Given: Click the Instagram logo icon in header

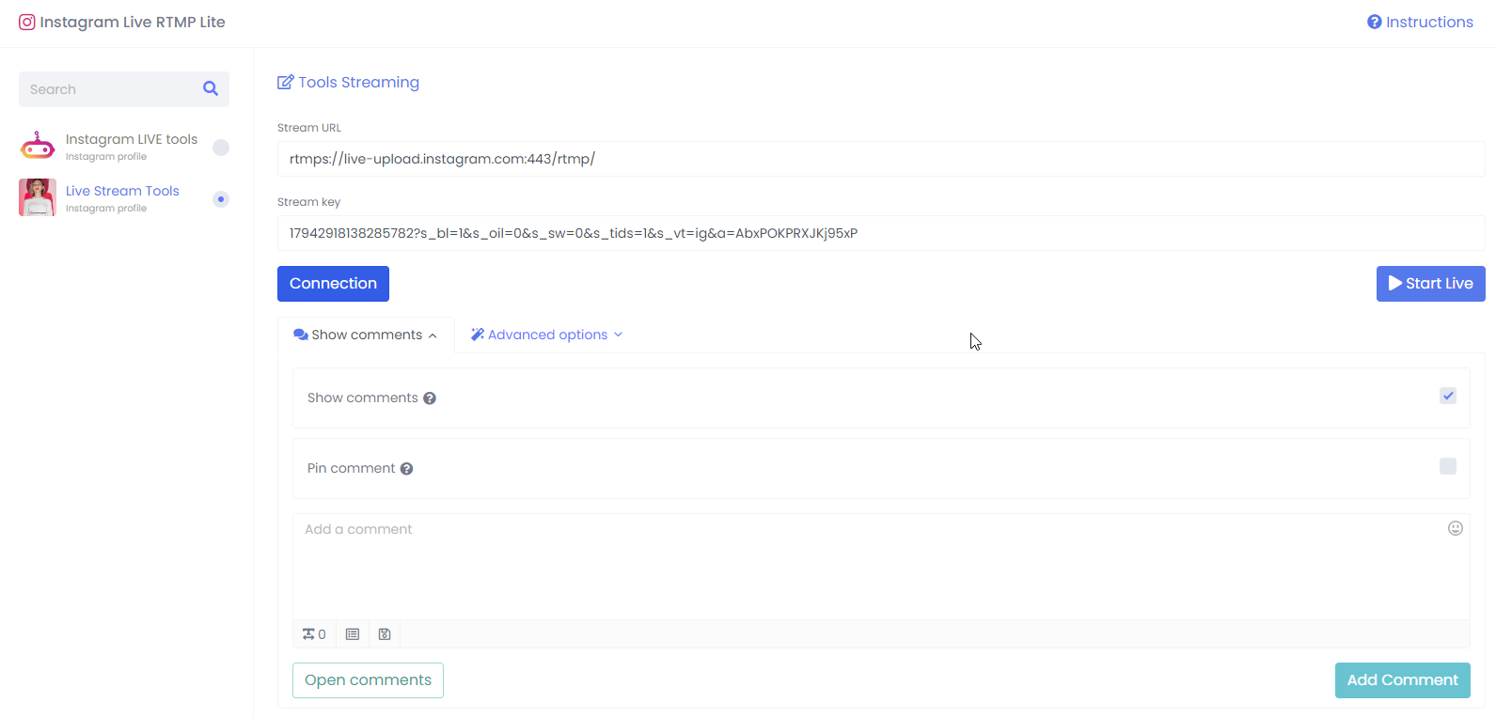Looking at the screenshot, I should pos(27,22).
